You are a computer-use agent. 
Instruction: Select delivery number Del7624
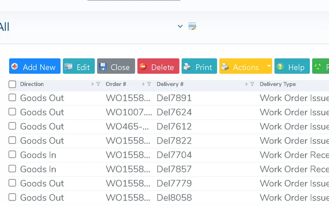174,112
